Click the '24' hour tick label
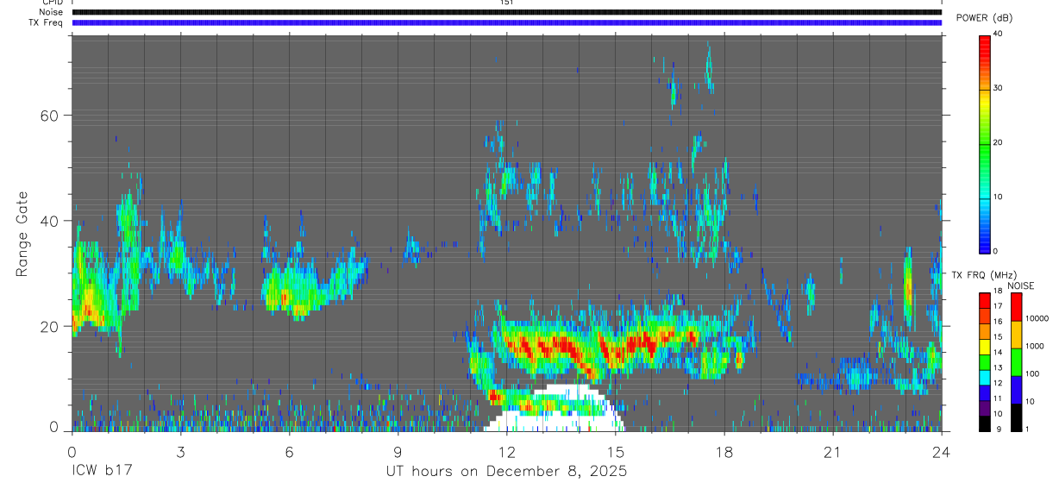1059x489 pixels. click(942, 452)
